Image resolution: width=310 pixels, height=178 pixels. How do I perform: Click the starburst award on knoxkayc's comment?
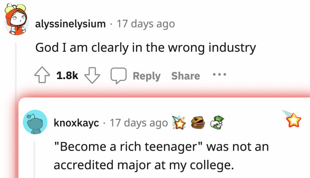[178, 123]
